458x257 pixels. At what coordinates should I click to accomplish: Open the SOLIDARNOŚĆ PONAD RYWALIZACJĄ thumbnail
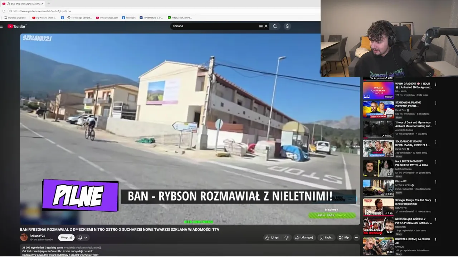[x=378, y=148]
